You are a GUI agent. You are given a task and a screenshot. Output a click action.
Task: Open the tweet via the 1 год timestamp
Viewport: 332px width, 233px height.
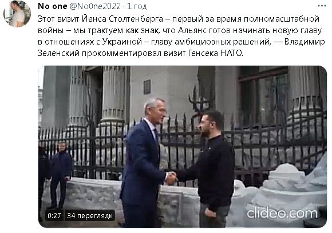(137, 6)
